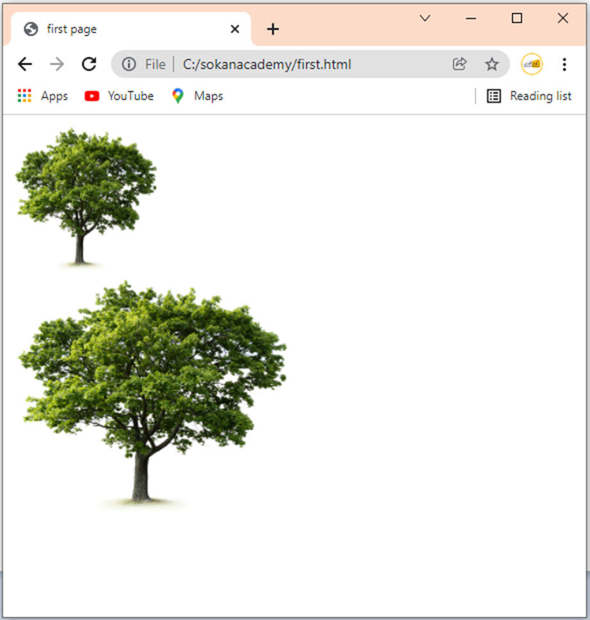Click the large tree image

coord(152,395)
